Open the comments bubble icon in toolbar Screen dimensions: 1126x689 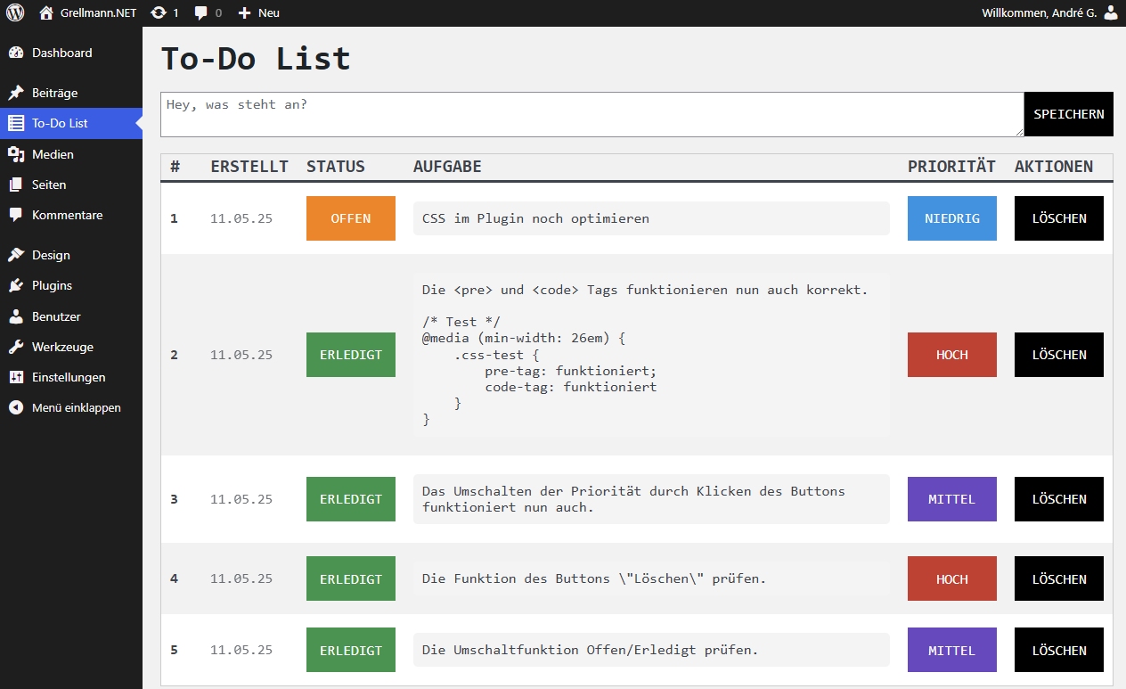tap(201, 13)
